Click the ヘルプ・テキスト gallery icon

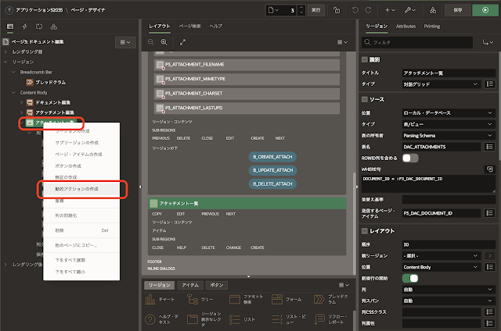150,319
